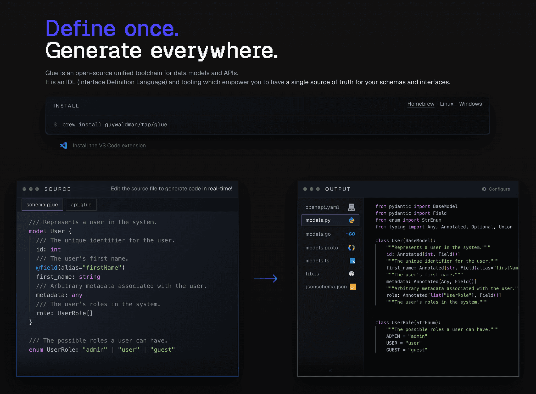
Task: Select the Homebrew install tab
Action: coord(421,104)
